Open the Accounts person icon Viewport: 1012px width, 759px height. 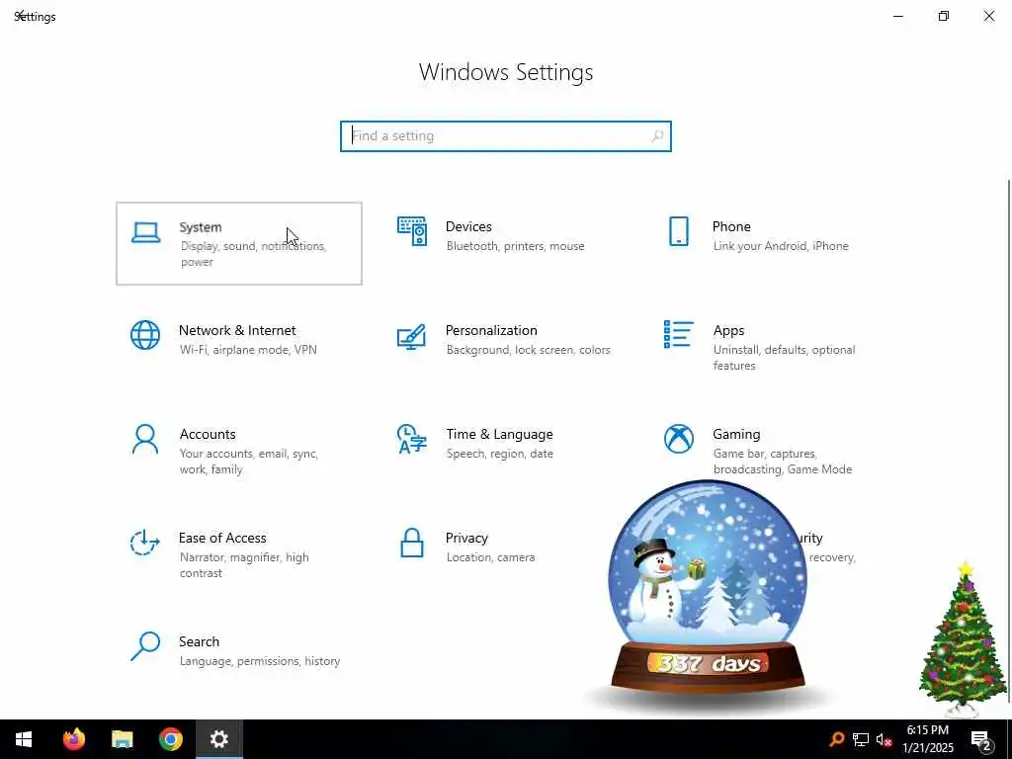click(145, 439)
